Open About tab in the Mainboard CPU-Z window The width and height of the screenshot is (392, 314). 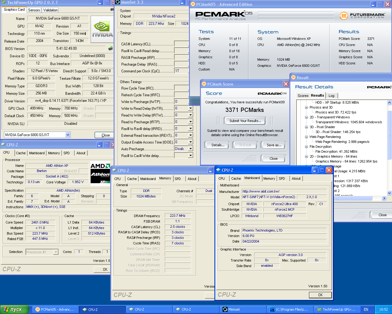coord(296,178)
